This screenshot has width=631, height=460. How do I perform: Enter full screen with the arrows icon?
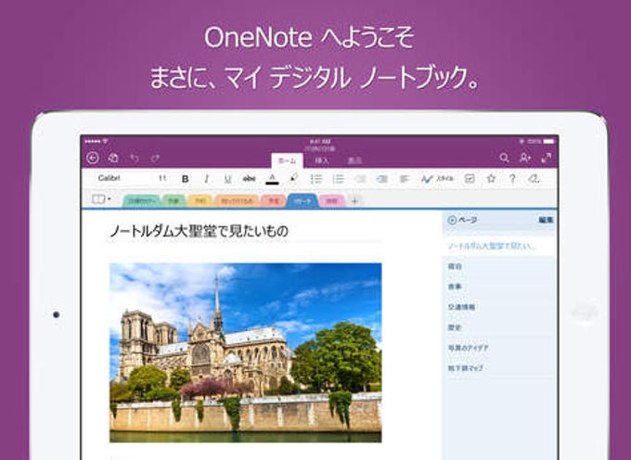pyautogui.click(x=546, y=158)
